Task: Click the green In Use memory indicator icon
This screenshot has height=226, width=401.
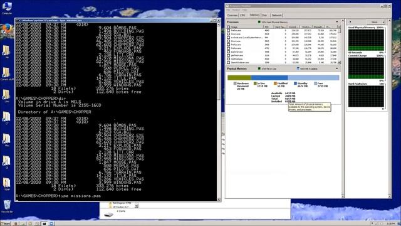Action: [x=259, y=68]
